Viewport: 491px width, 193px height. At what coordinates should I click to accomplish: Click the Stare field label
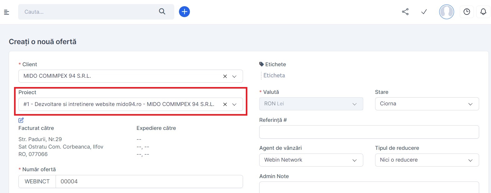click(x=382, y=92)
